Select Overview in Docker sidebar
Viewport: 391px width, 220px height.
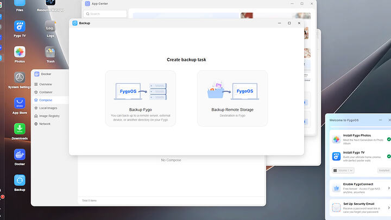tap(46, 84)
